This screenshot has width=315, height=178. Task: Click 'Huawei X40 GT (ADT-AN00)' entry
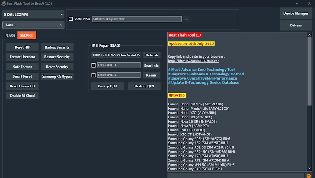189,135
